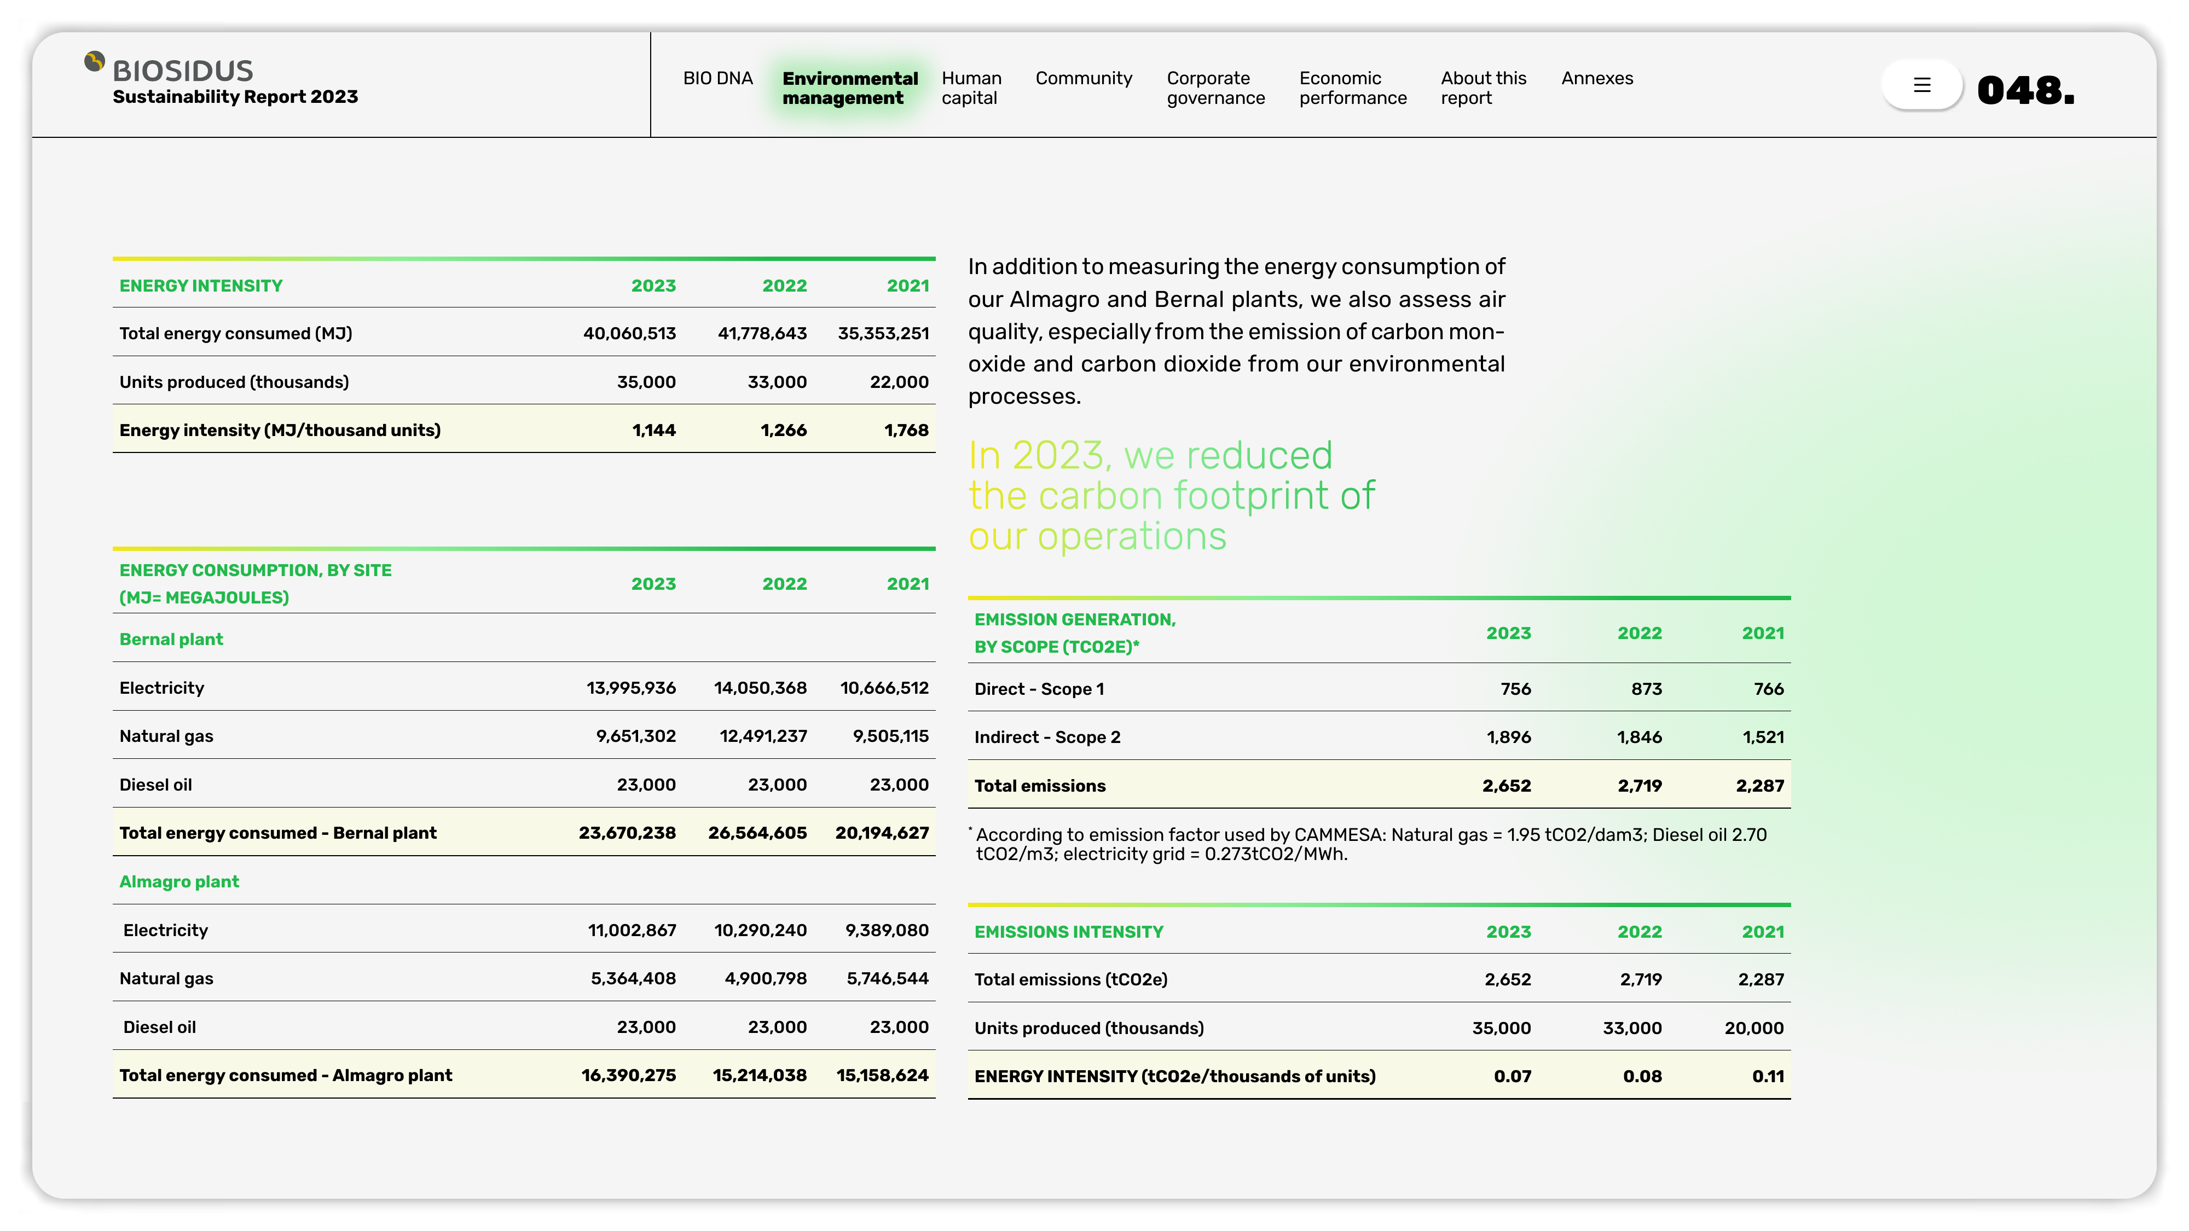
Task: Click emissions intensity value 0.07
Action: click(x=1512, y=1076)
